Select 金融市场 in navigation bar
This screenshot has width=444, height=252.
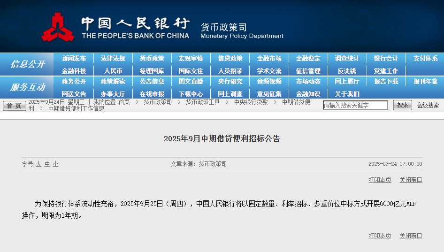(269, 58)
